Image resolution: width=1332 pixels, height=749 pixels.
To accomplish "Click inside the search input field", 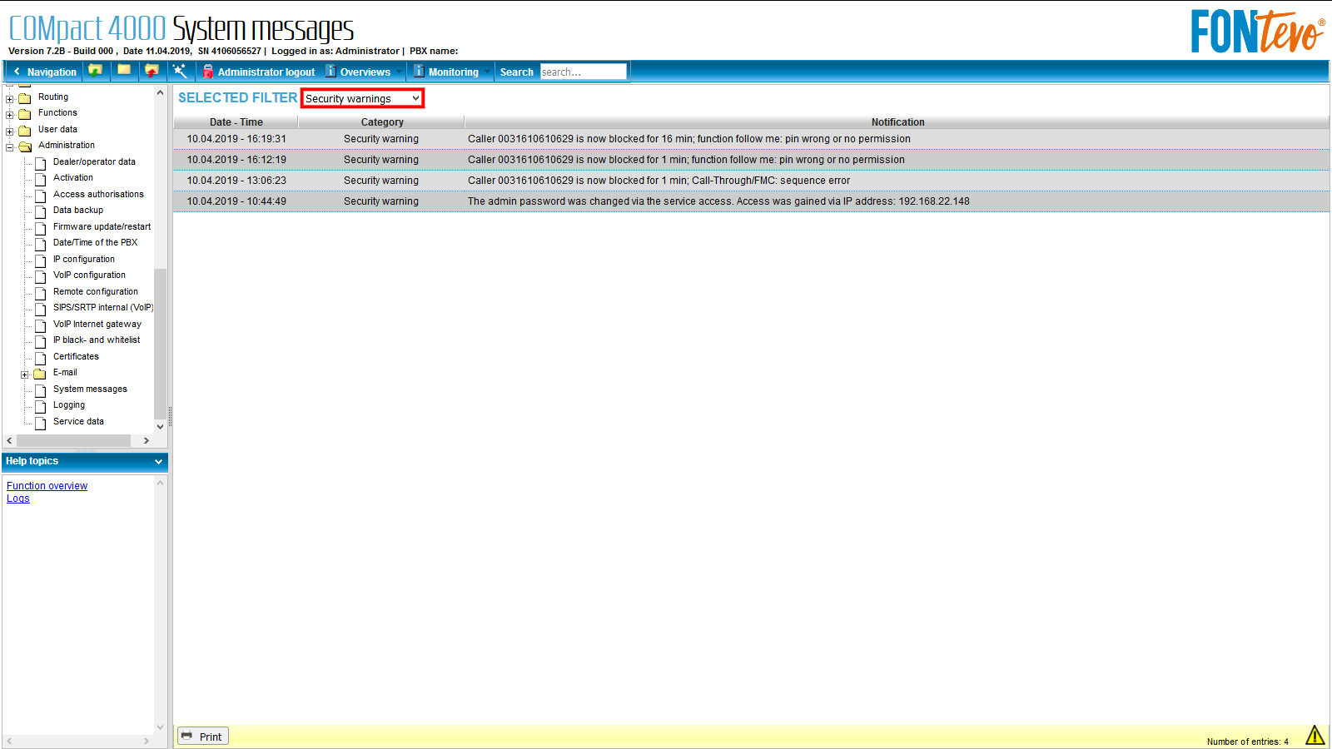I will coord(583,72).
